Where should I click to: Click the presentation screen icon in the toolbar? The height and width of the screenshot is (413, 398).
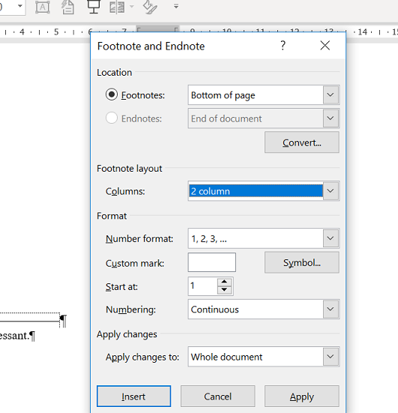pyautogui.click(x=94, y=7)
